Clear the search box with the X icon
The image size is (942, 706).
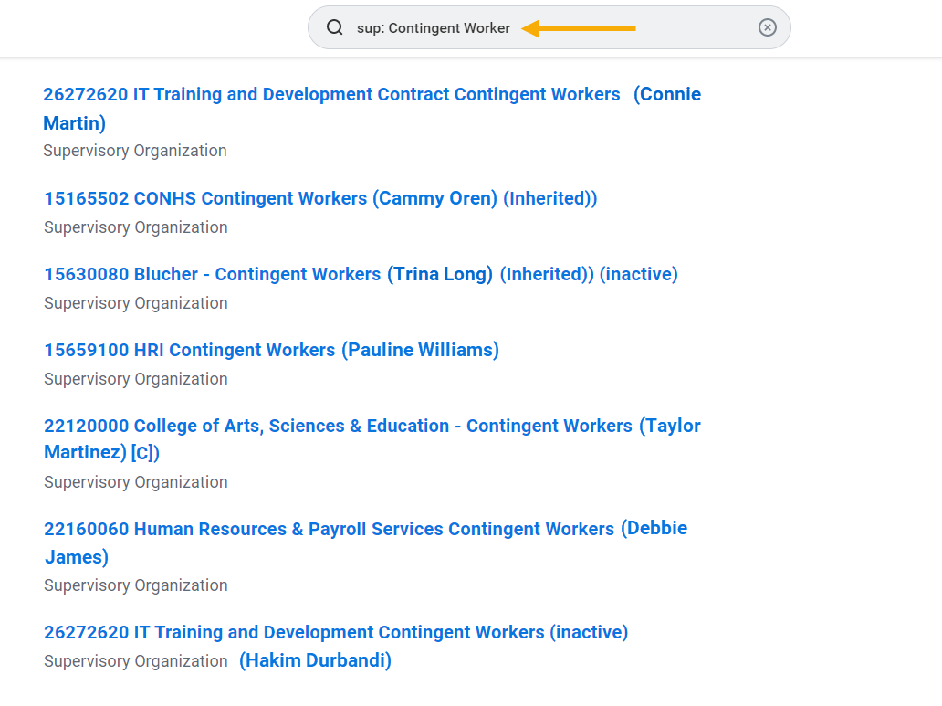pos(768,27)
